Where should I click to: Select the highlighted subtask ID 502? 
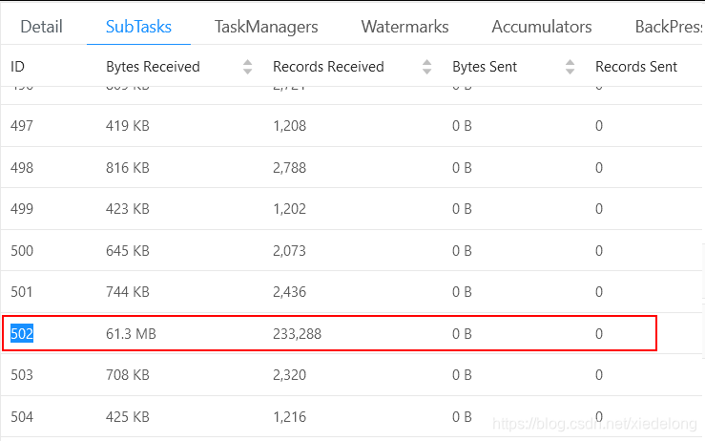[22, 333]
